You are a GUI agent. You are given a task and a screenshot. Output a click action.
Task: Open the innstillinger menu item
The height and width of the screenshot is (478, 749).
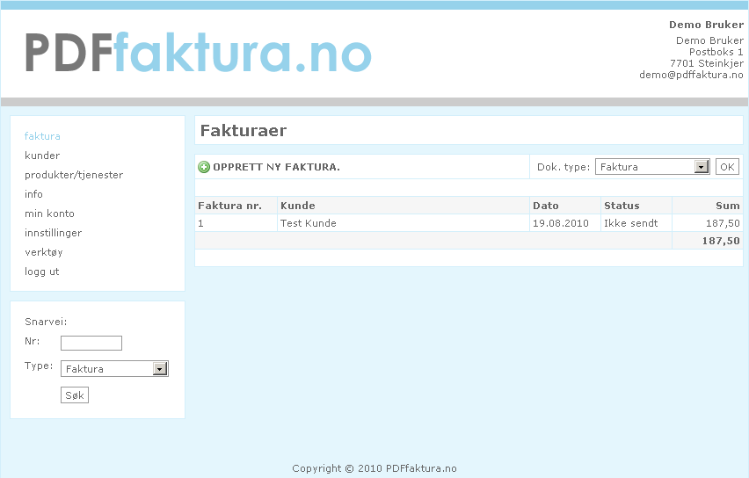point(53,233)
